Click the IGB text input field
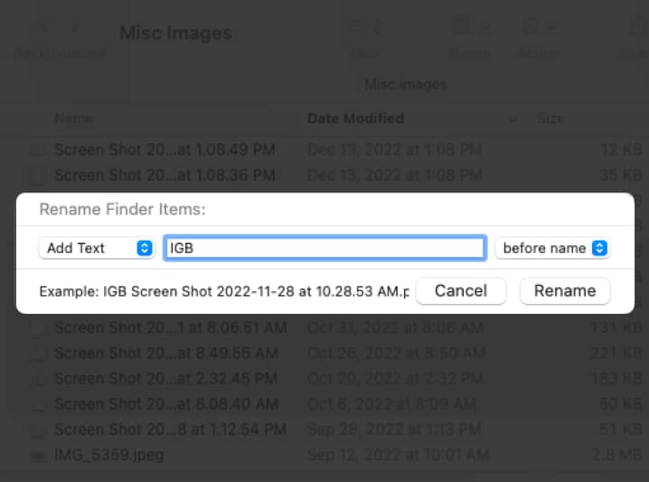Image resolution: width=649 pixels, height=482 pixels. 324,248
